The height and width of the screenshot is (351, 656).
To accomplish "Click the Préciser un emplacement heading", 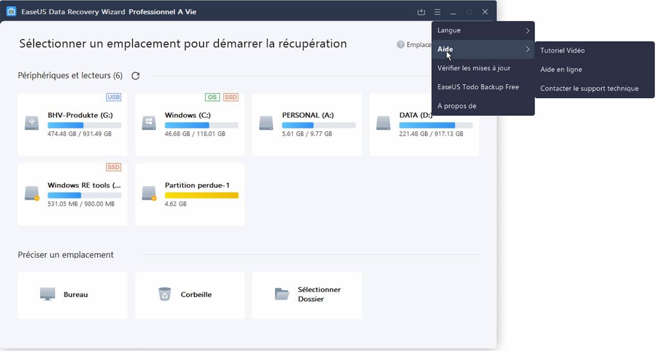I will 66,255.
